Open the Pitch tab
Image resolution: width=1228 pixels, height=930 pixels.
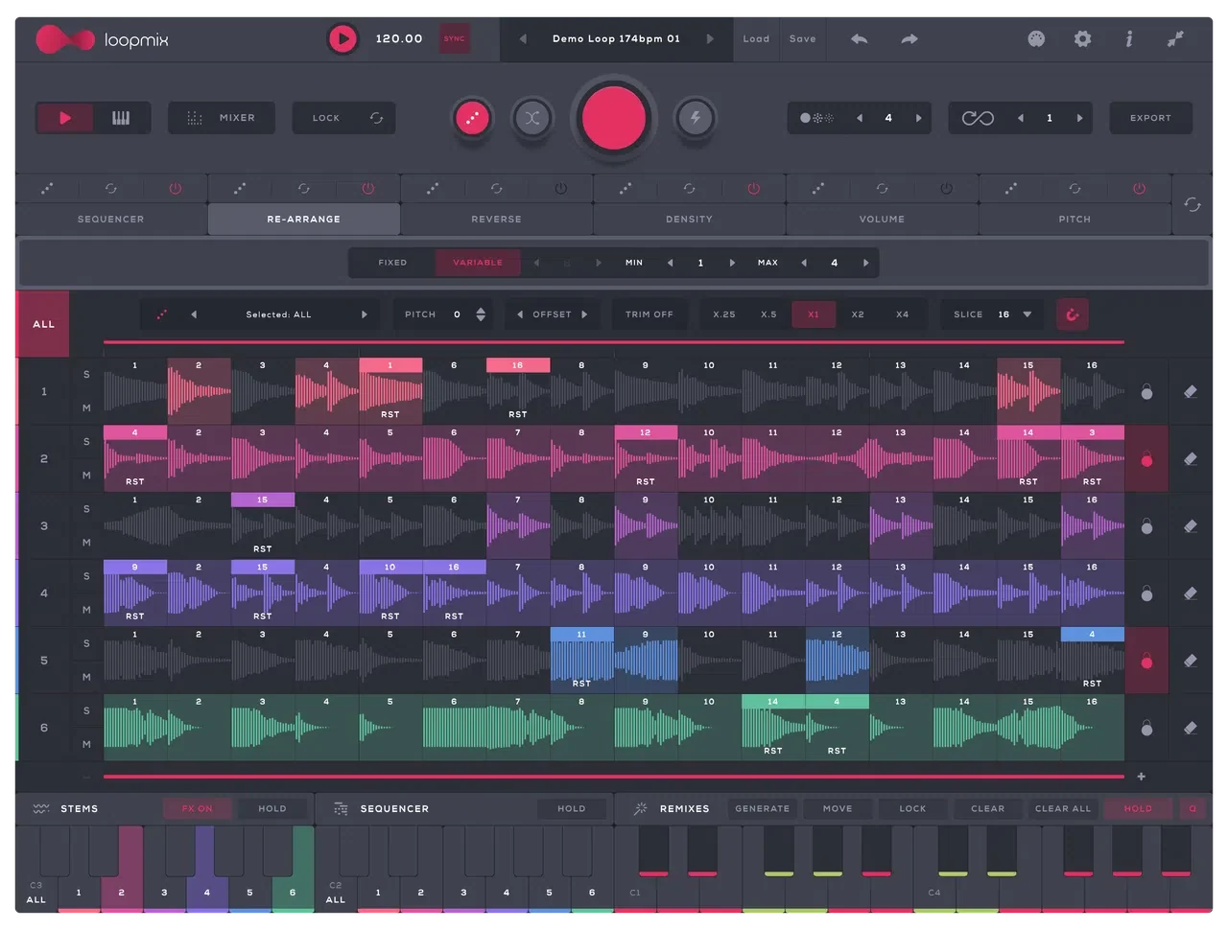1074,219
